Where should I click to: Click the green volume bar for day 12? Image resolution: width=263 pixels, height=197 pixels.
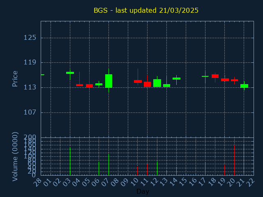pos(157,168)
